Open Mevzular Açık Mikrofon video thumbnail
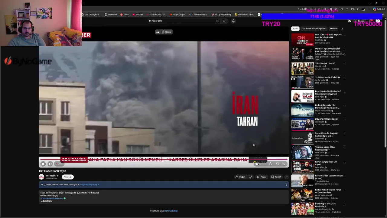The height and width of the screenshot is (218, 387). tap(302, 54)
